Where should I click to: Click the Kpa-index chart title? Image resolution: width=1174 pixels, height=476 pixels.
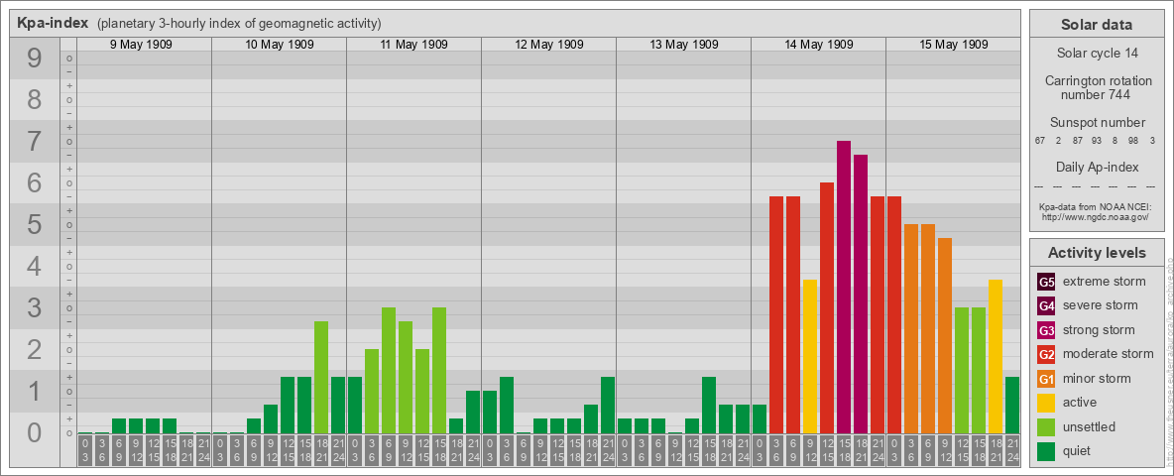click(54, 23)
